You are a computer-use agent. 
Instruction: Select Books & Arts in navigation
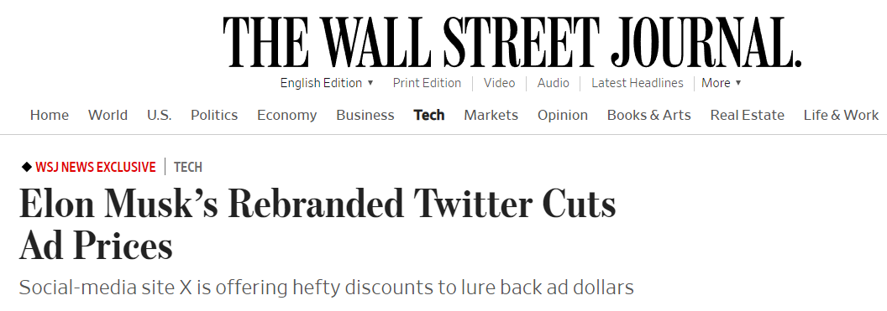point(648,115)
